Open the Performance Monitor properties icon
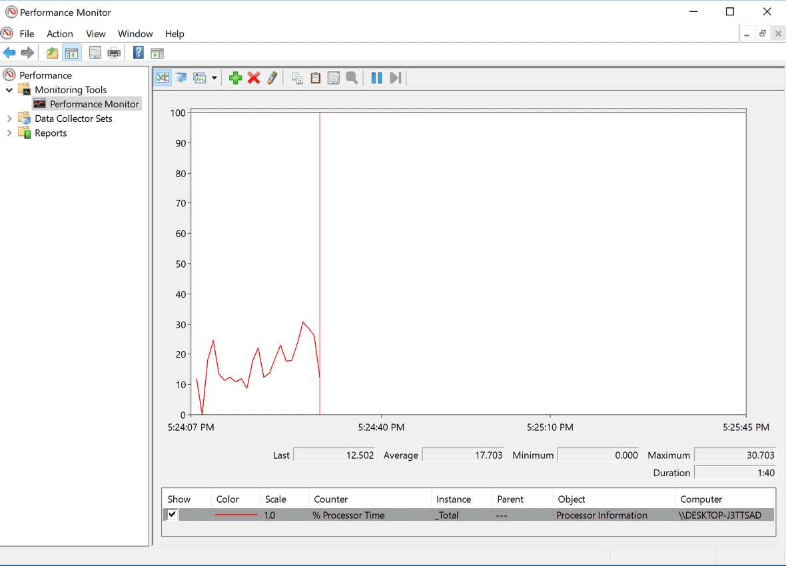Viewport: 786px width, 566px height. pos(333,77)
